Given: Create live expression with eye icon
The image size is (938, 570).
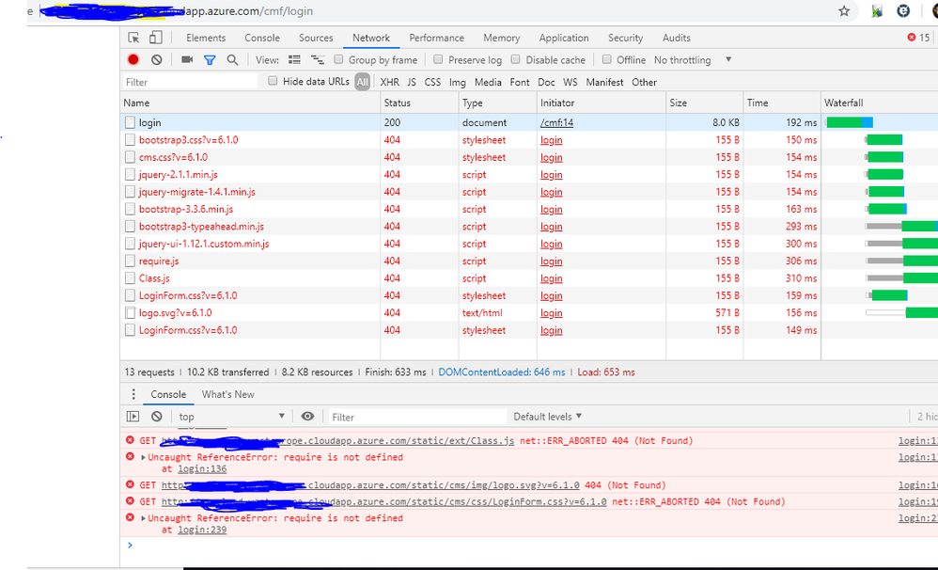Looking at the screenshot, I should pyautogui.click(x=307, y=417).
